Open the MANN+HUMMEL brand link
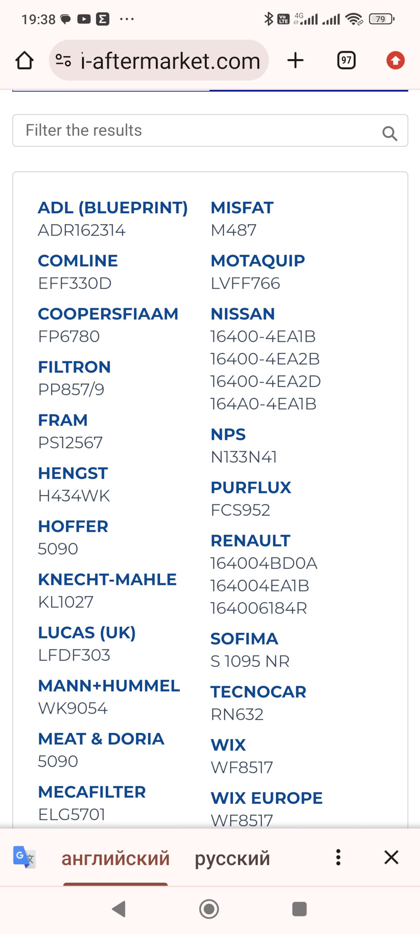The width and height of the screenshot is (420, 934). coord(109,685)
